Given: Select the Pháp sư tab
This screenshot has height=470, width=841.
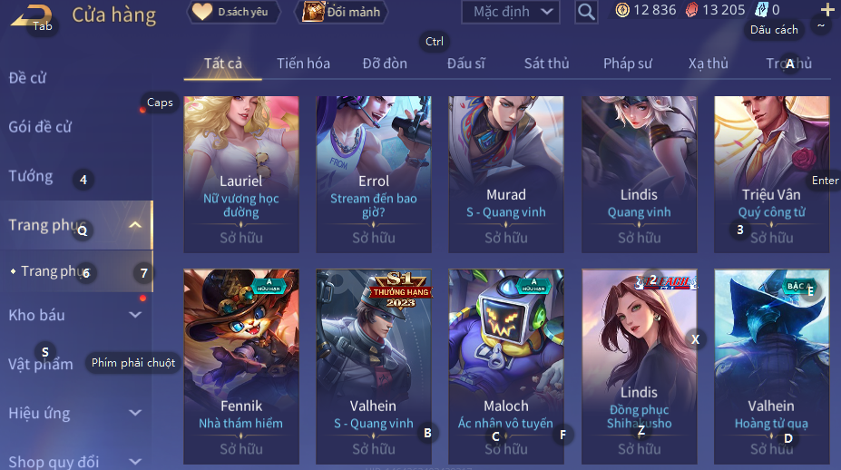Looking at the screenshot, I should click(628, 64).
